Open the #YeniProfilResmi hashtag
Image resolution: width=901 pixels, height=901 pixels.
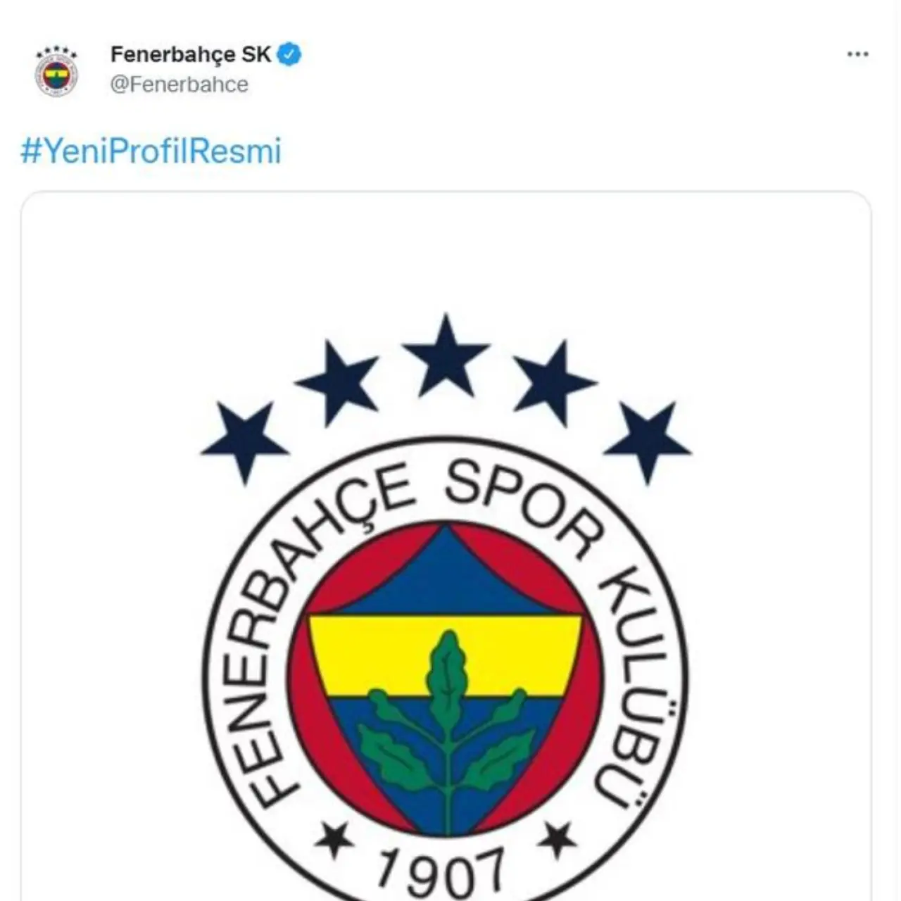click(151, 151)
